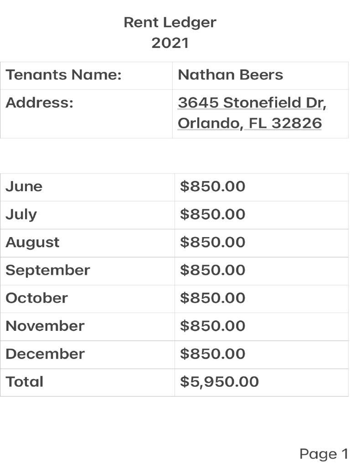Click the Page 1 footer label

click(324, 454)
